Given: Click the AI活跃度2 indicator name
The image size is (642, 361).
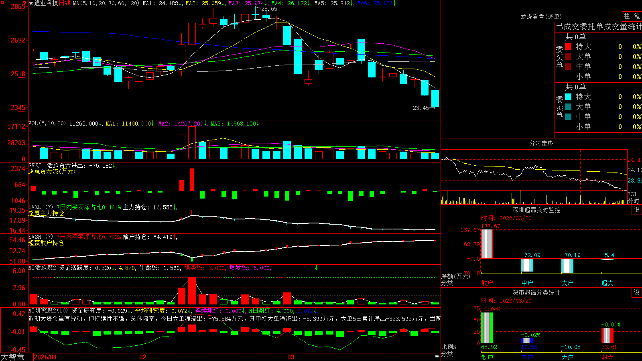Looking at the screenshot, I should tap(43, 268).
